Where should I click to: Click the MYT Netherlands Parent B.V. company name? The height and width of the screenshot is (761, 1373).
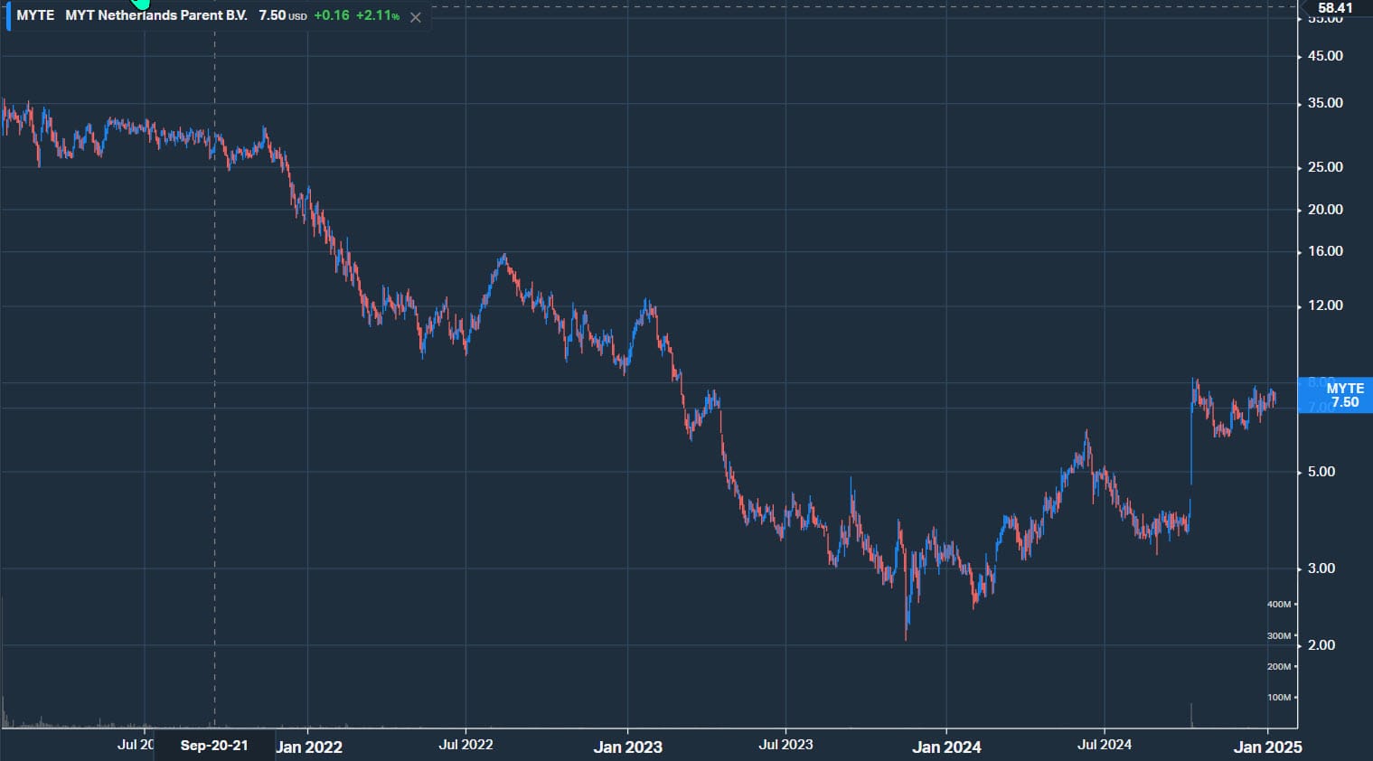click(x=156, y=15)
